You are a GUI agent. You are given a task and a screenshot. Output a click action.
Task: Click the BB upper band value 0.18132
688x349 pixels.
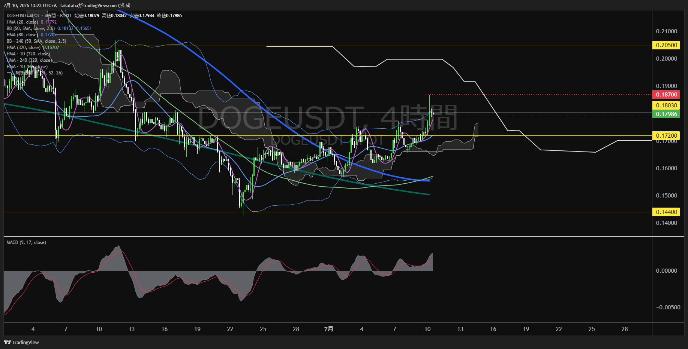click(65, 28)
